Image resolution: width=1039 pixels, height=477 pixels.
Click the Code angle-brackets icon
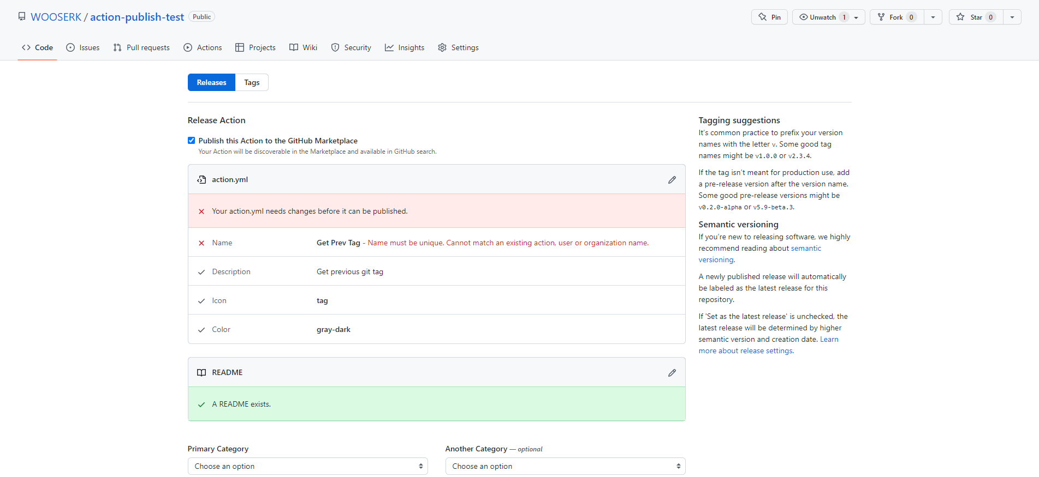point(26,47)
